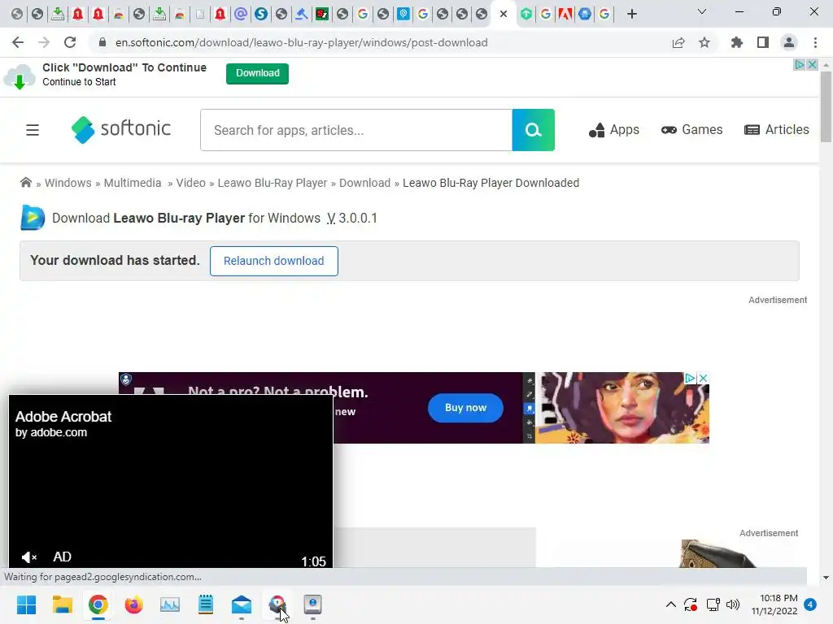Open the notepad app in the taskbar
The width and height of the screenshot is (833, 624).
tap(206, 604)
